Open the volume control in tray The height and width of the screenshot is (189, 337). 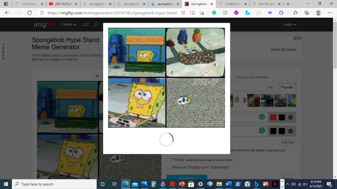pos(293,184)
